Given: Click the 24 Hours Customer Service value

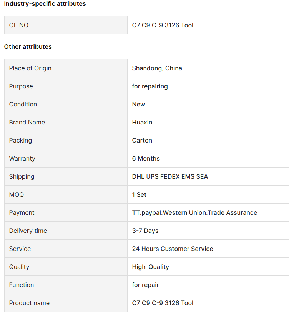Looking at the screenshot, I should pyautogui.click(x=173, y=249).
